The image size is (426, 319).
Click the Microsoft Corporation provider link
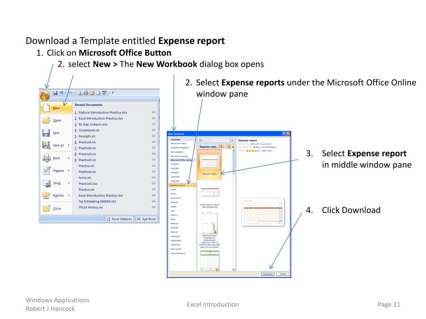click(260, 144)
